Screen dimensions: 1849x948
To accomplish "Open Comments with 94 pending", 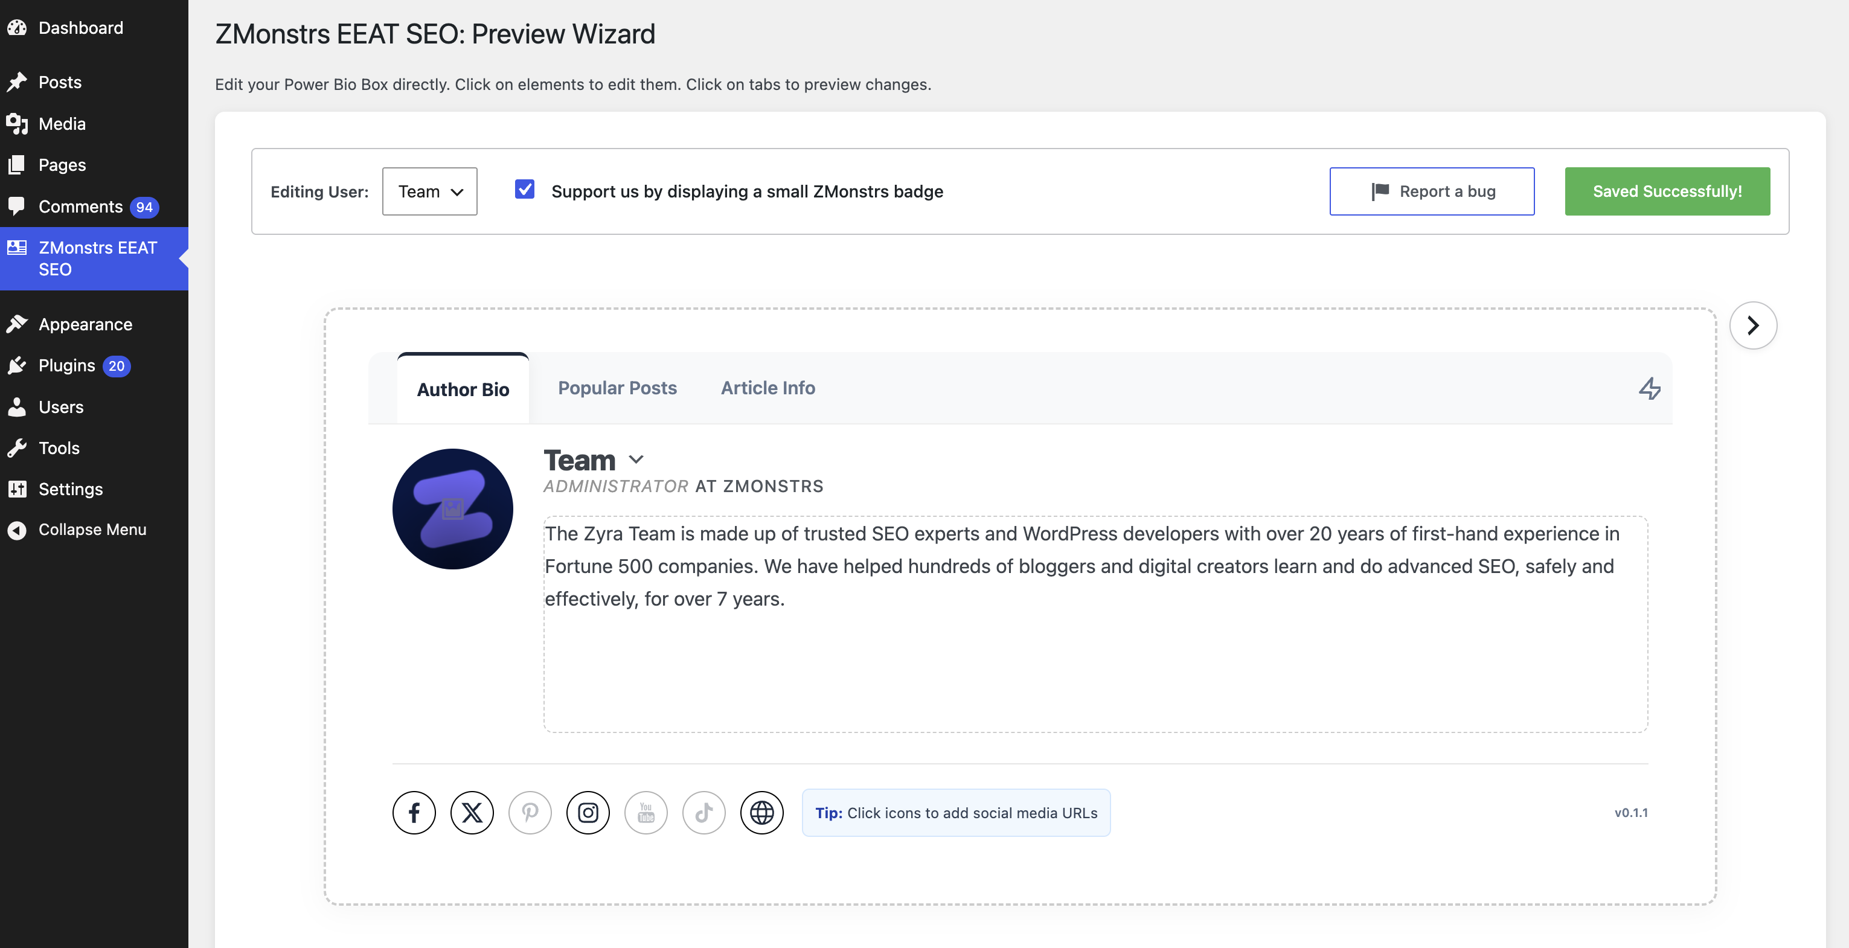I will click(94, 207).
